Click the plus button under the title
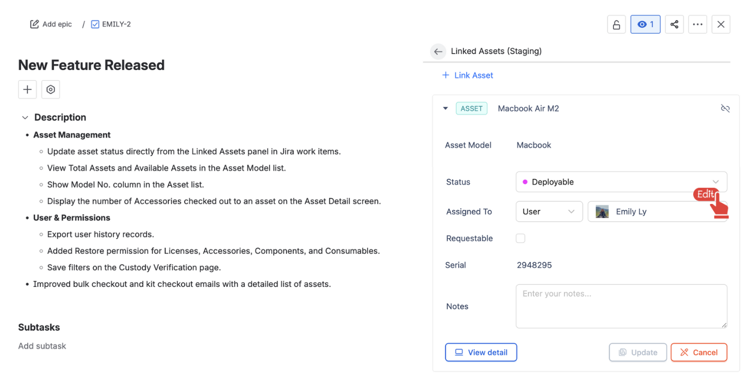Viewport: 750px width, 380px height. [27, 90]
